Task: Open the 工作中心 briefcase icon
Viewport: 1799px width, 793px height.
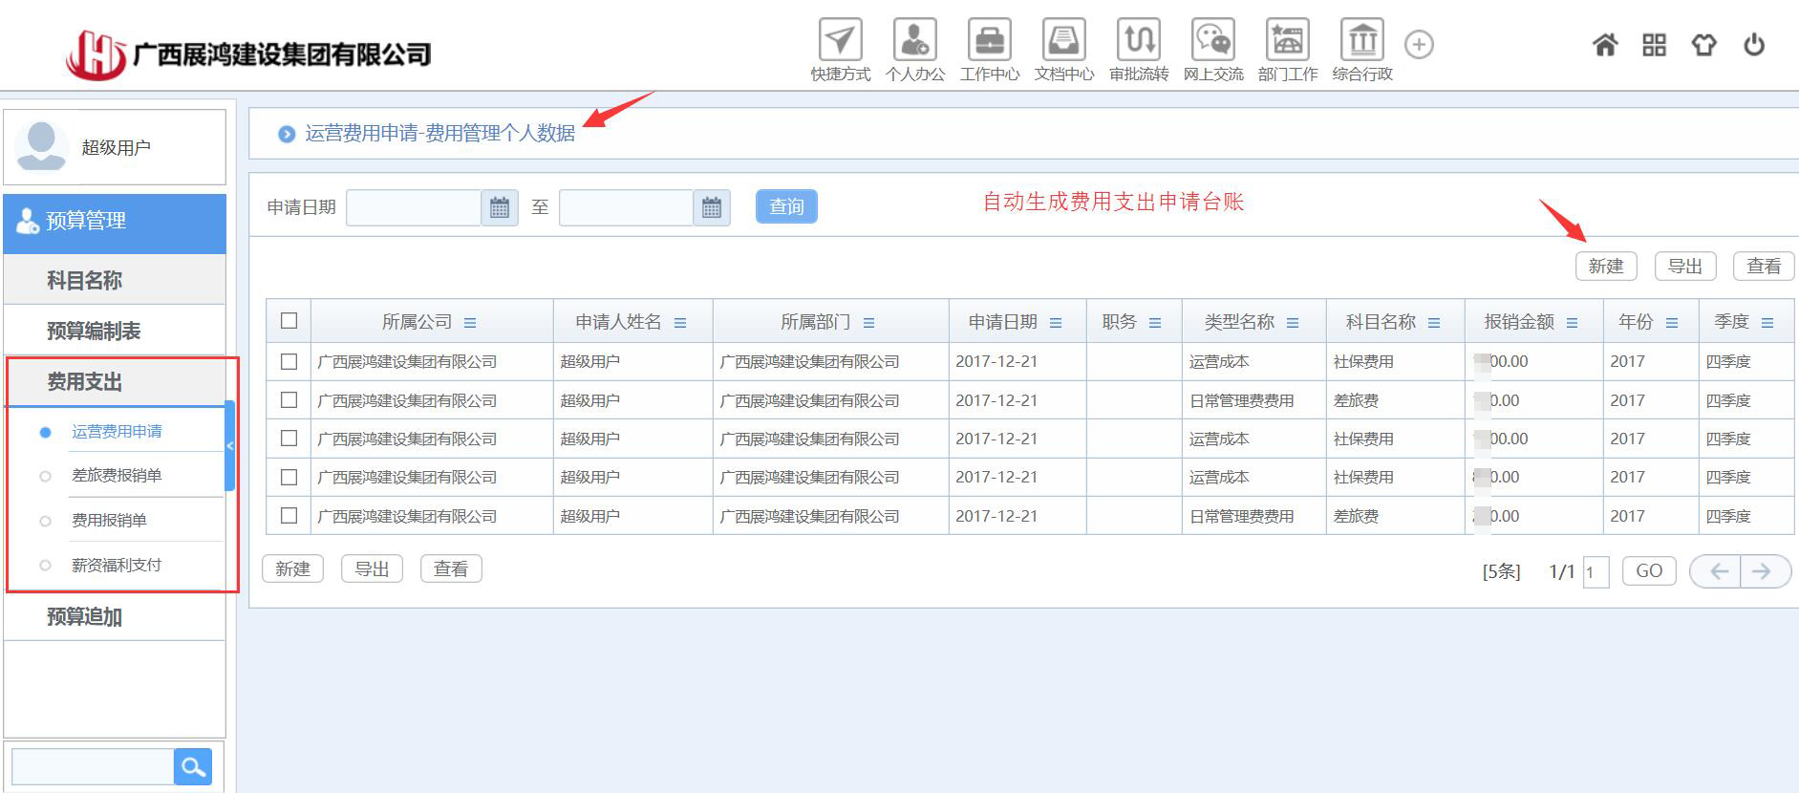Action: [989, 41]
